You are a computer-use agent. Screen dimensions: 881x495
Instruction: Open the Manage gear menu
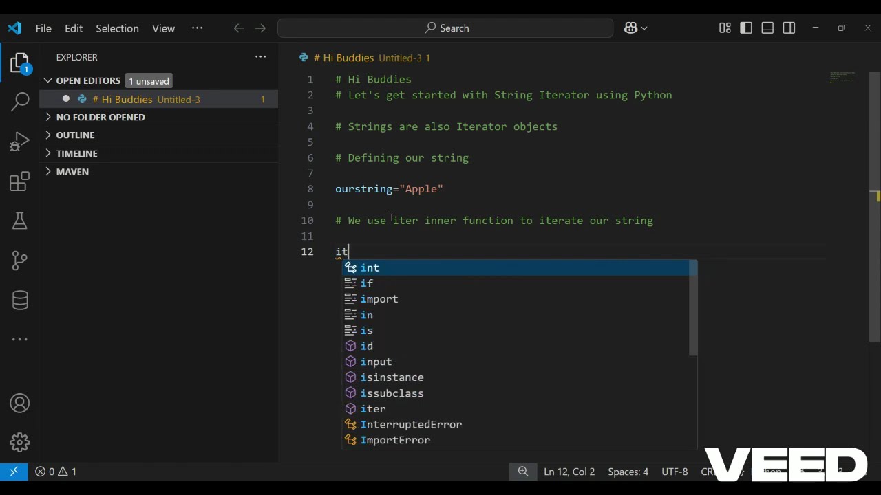tap(20, 442)
